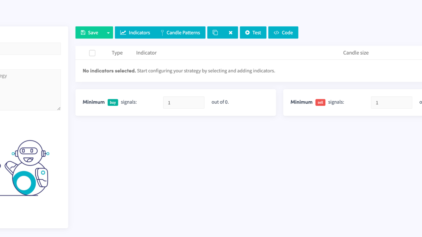This screenshot has height=237, width=422.
Task: Focus the minimum buy signals field
Action: point(183,102)
